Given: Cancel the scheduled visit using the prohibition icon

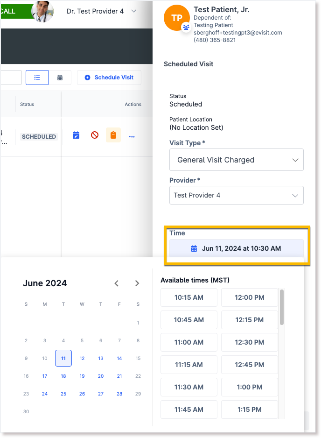Looking at the screenshot, I should (x=95, y=135).
